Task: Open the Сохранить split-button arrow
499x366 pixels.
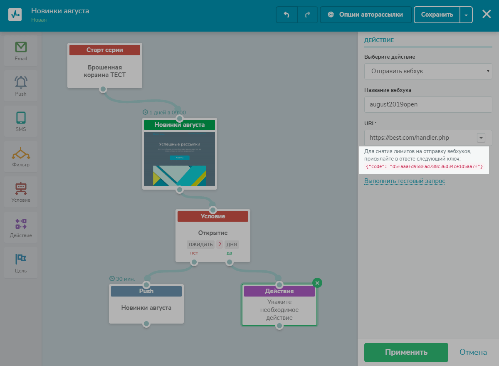Action: pos(466,15)
